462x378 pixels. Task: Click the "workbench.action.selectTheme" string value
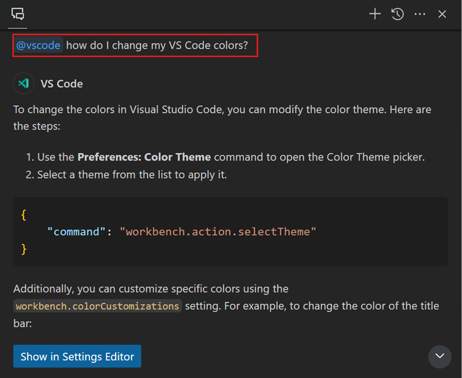pyautogui.click(x=218, y=232)
